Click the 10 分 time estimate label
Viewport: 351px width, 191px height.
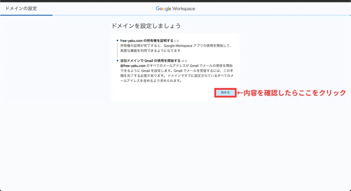tap(184, 61)
